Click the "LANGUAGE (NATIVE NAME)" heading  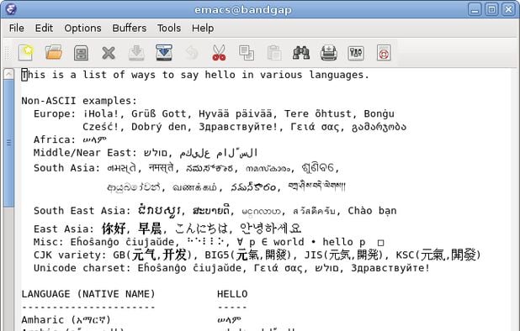pos(88,294)
